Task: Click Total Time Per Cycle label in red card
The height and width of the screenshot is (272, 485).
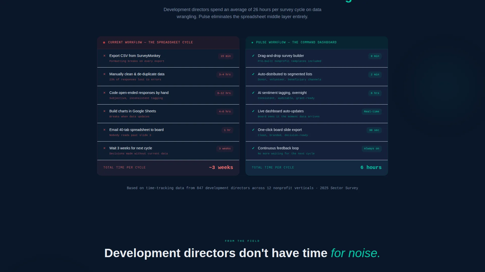Action: 124,167
